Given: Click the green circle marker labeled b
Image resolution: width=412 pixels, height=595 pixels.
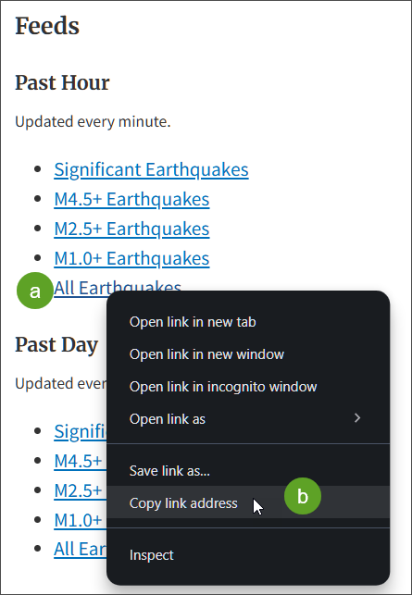Looking at the screenshot, I should 303,496.
